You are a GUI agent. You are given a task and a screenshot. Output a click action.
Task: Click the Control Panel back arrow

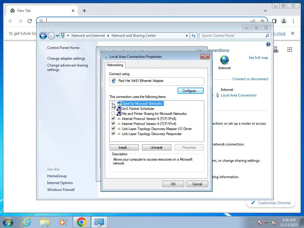[43, 36]
